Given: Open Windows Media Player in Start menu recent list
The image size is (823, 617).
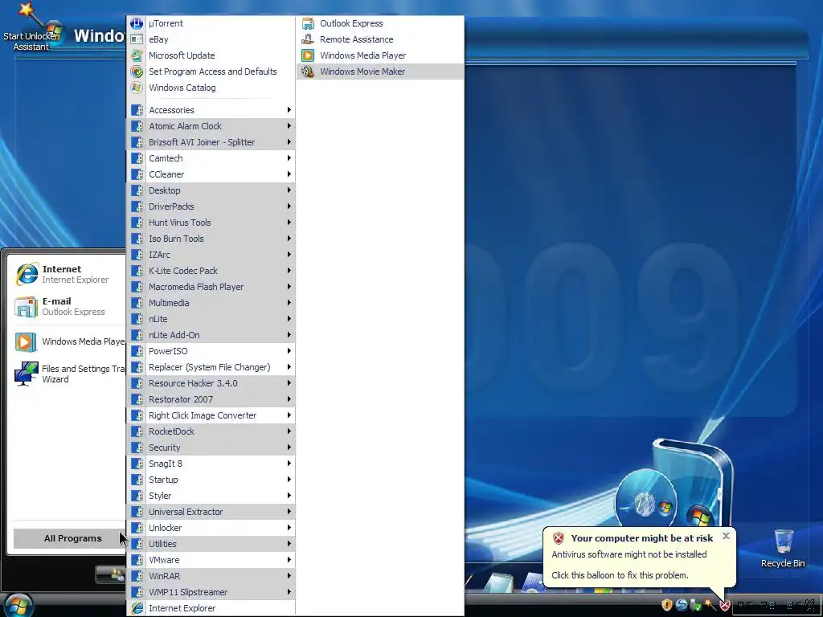Looking at the screenshot, I should (x=68, y=341).
